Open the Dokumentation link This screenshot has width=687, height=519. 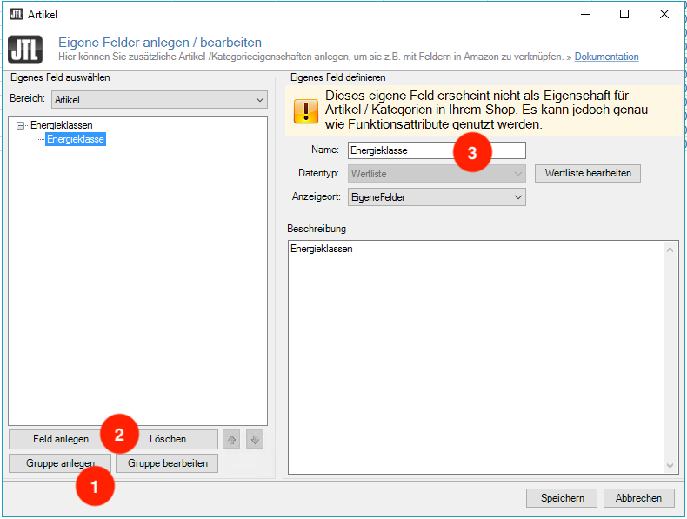606,57
